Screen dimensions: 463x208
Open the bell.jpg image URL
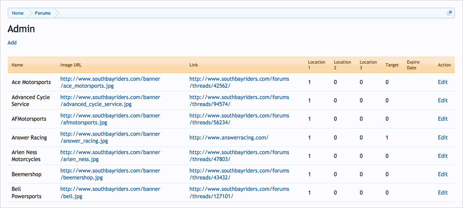[110, 193]
